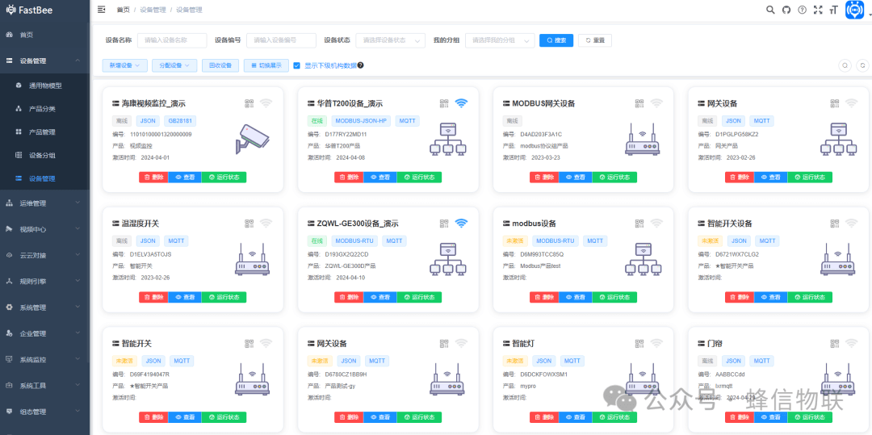Image resolution: width=872 pixels, height=435 pixels.
Task: Toggle fullscreen mode icon
Action: pos(817,10)
